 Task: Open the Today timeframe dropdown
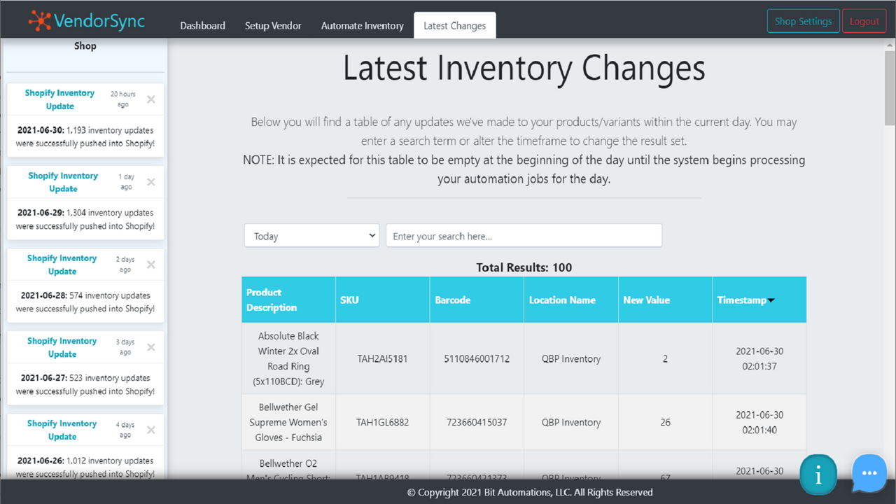[x=311, y=236]
